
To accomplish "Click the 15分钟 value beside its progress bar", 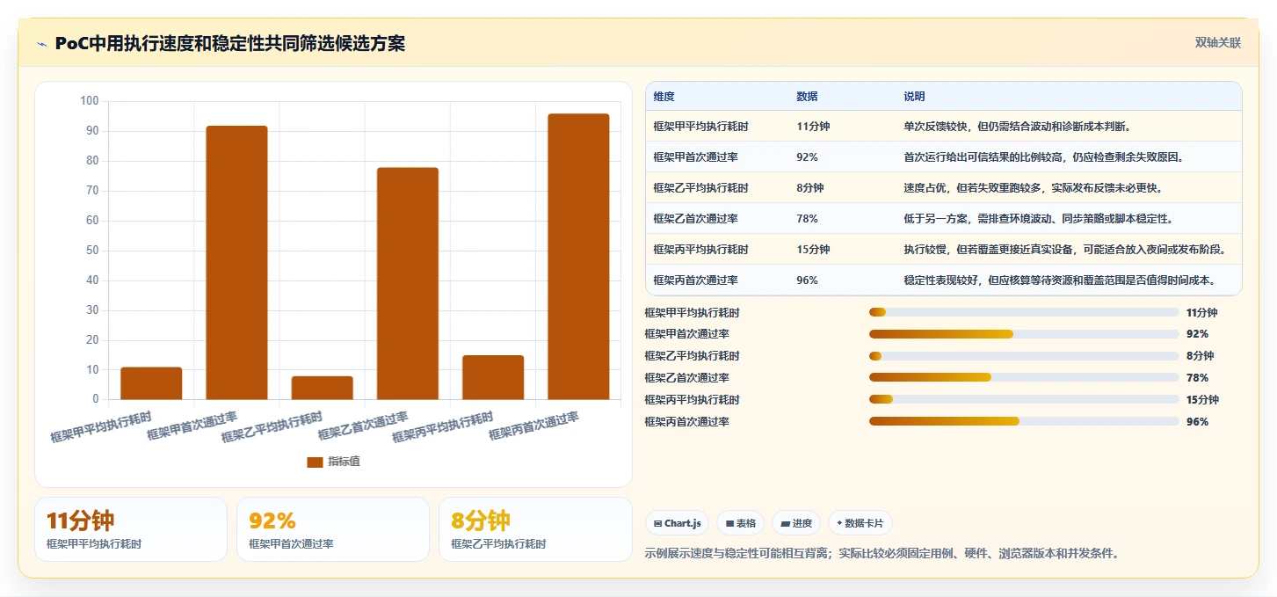I will pyautogui.click(x=1202, y=400).
